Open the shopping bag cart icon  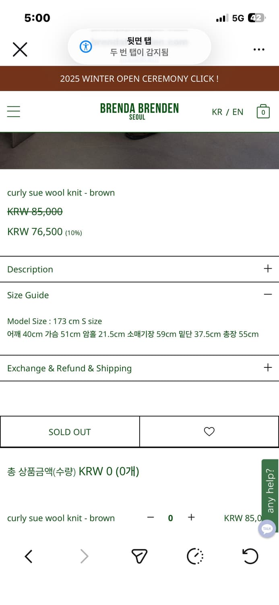tap(263, 112)
